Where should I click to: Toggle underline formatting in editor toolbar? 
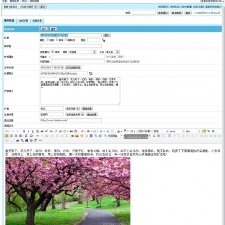pyautogui.click(x=33, y=131)
